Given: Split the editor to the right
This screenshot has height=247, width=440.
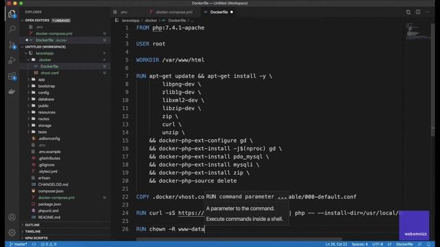Looking at the screenshot, I should [418, 12].
